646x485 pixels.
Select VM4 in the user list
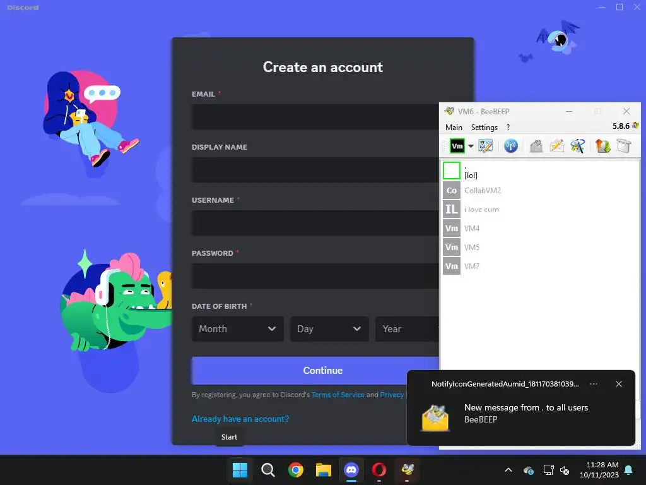coord(540,228)
